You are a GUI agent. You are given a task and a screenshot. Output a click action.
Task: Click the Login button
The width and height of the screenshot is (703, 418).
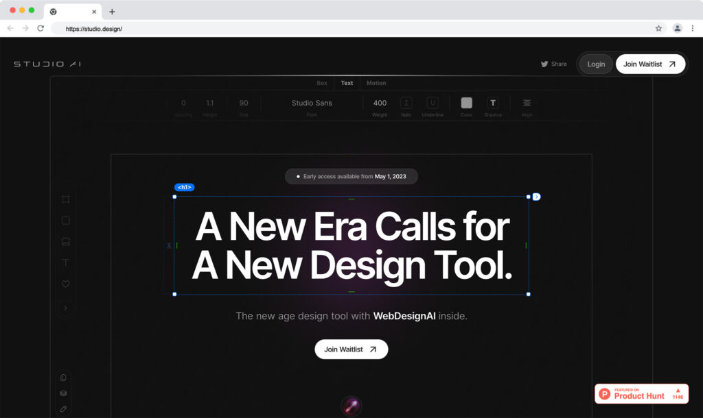tap(596, 64)
